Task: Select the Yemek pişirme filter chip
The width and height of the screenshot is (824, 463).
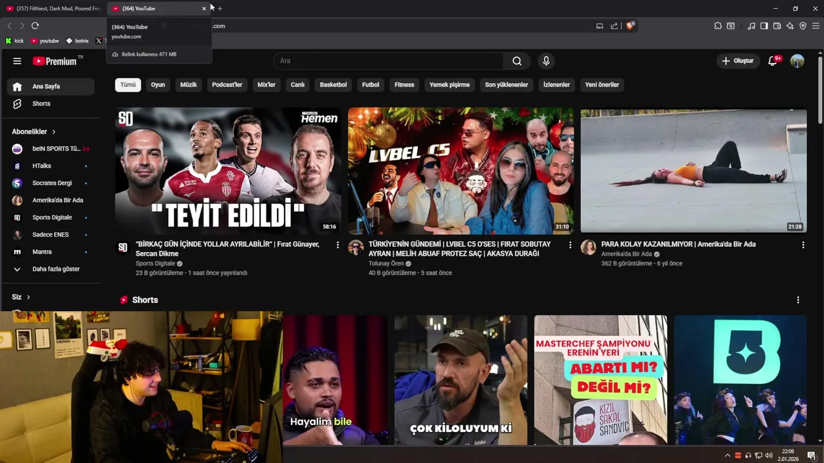Action: pos(449,85)
